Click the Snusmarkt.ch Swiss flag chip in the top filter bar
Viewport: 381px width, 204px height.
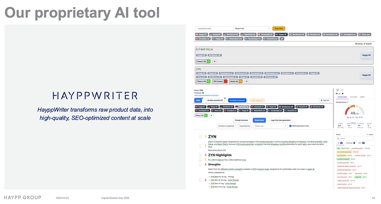pos(266,34)
